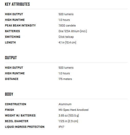This screenshot has height=135, width=130.
Task: Click the 4.1 in (10.4 cm) value
Action: (x=67, y=42)
